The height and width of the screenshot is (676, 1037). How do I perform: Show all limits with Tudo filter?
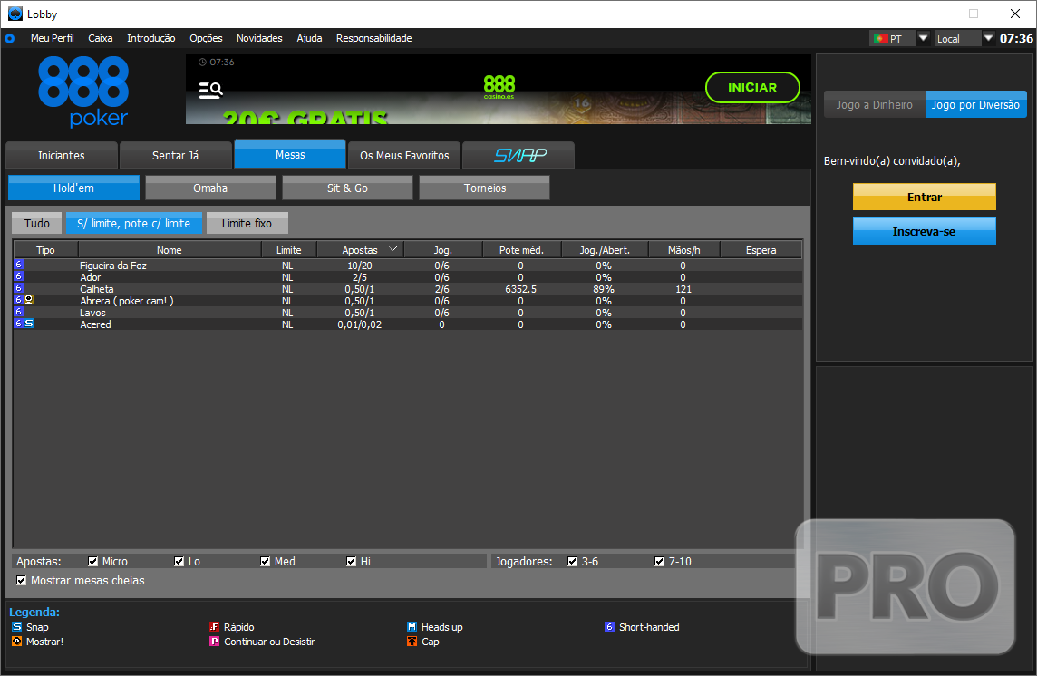click(x=37, y=224)
